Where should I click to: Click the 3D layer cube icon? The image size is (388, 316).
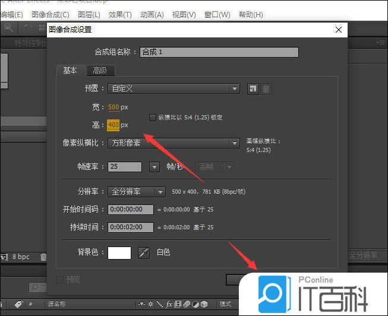click(x=204, y=304)
